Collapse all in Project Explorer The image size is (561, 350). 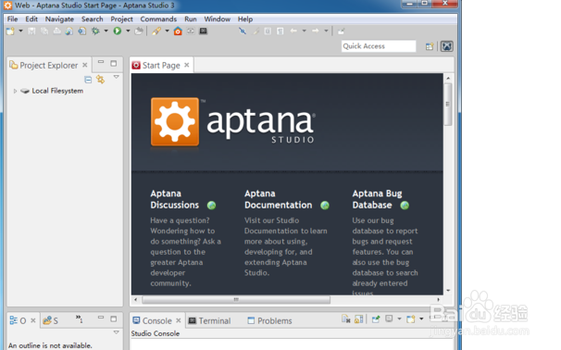pos(88,80)
